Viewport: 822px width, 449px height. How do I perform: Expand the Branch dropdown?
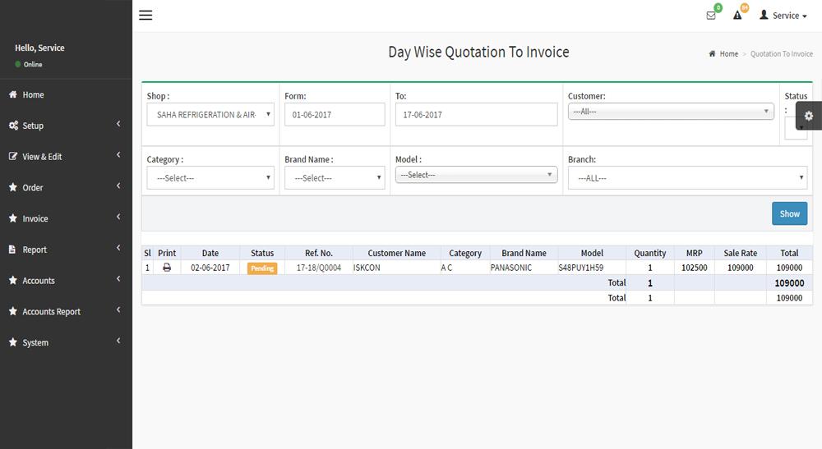click(687, 178)
